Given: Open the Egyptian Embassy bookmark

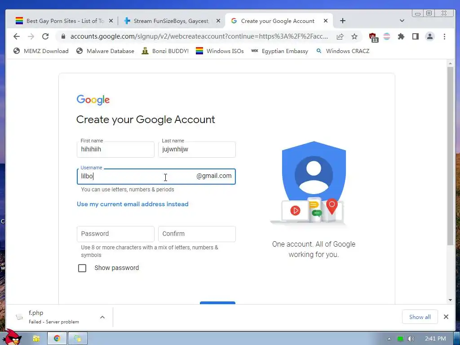Looking at the screenshot, I should pos(279,51).
